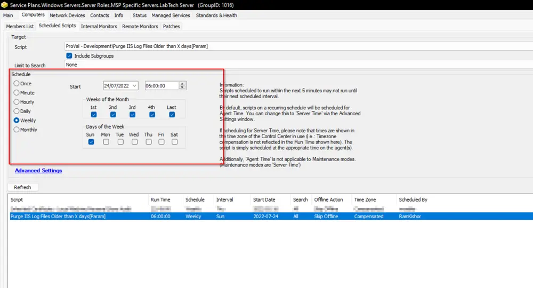Open the Network Devices tab
The width and height of the screenshot is (533, 288).
click(67, 15)
